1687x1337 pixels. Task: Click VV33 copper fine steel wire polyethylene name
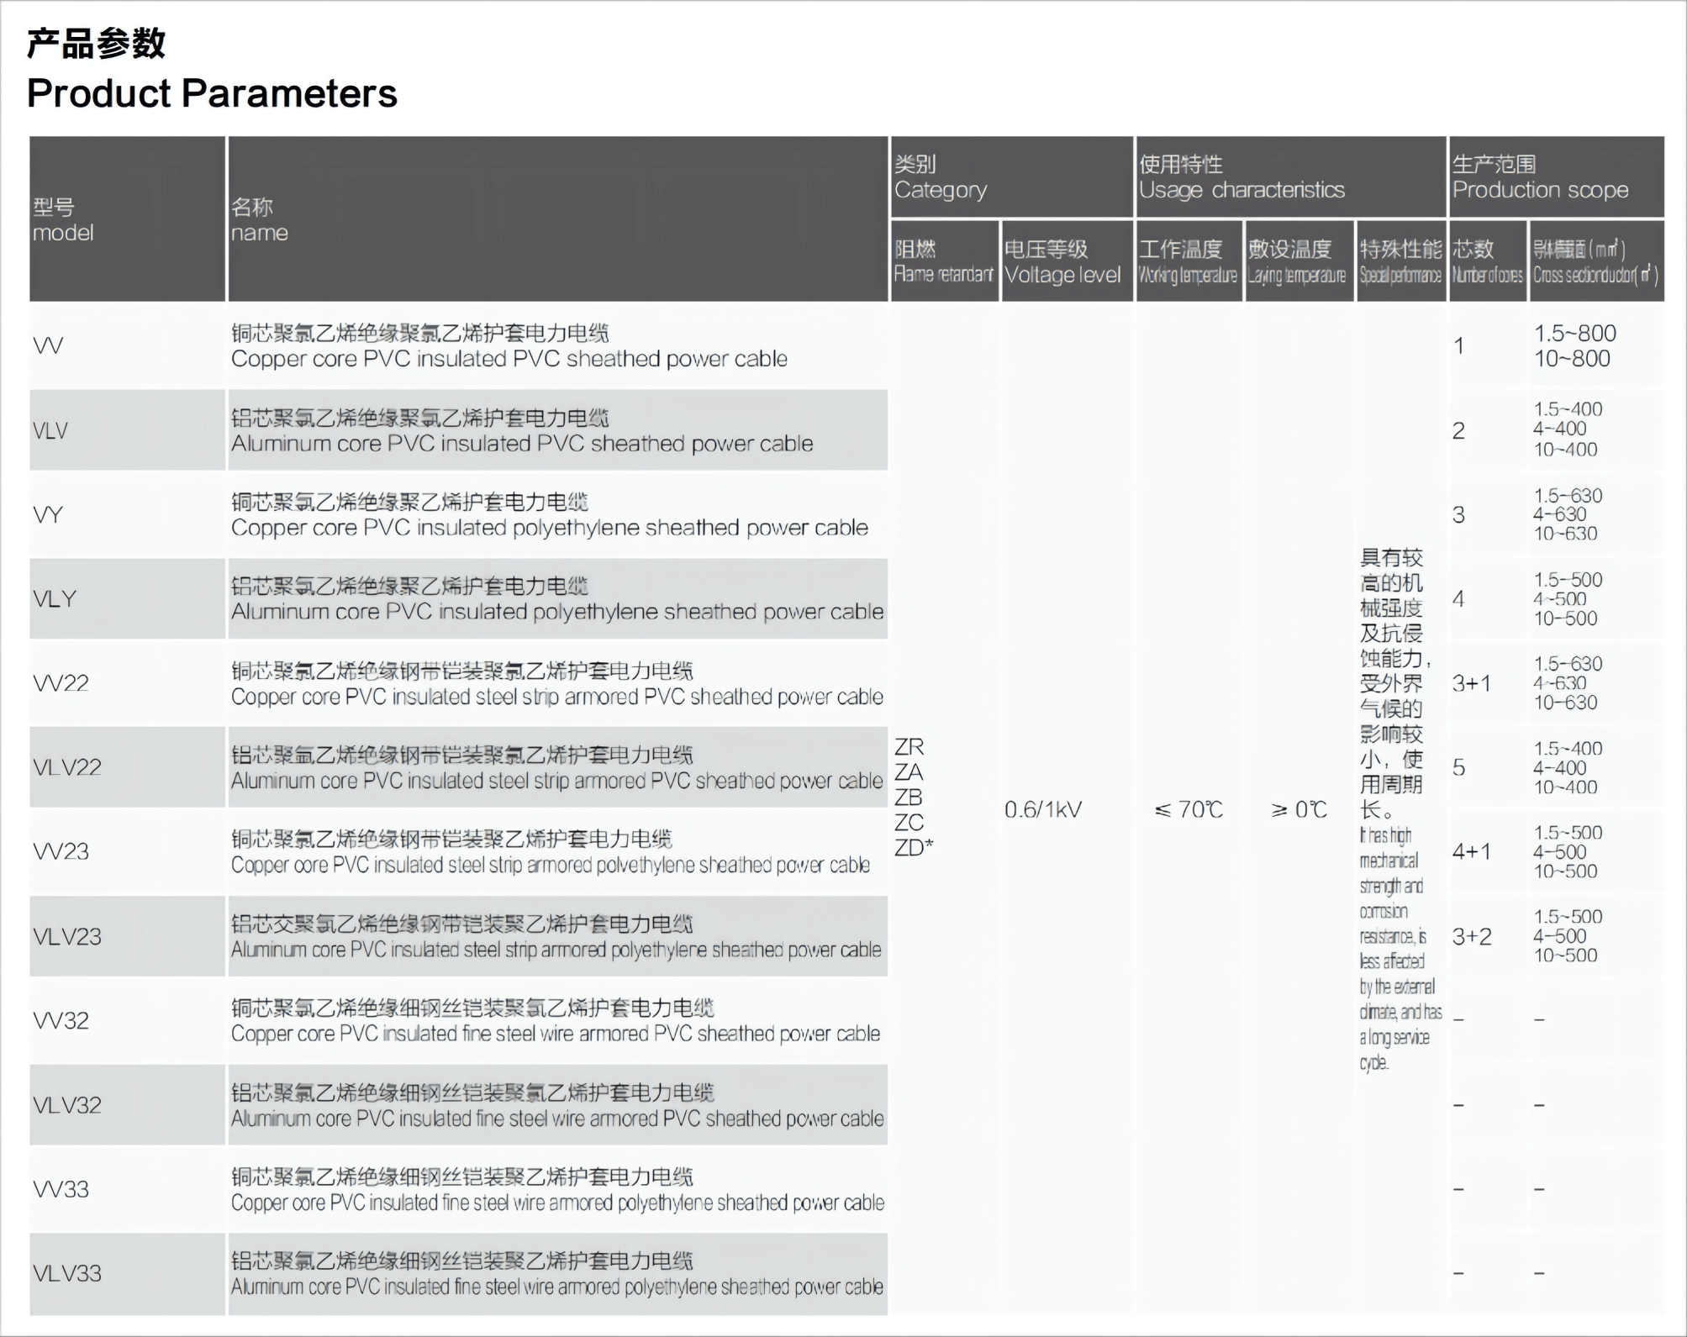pos(557,1203)
